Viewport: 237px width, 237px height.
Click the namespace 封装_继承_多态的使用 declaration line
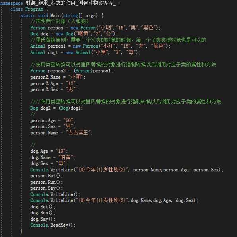(60, 3)
